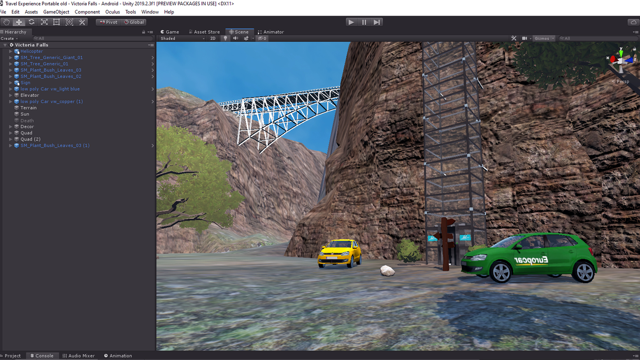Image resolution: width=640 pixels, height=360 pixels.
Task: Step forward one frame
Action: 377,22
